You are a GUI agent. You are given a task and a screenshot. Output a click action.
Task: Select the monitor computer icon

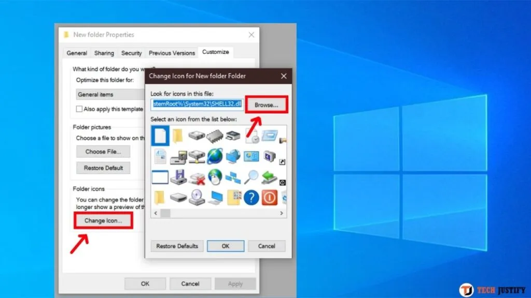click(215, 198)
